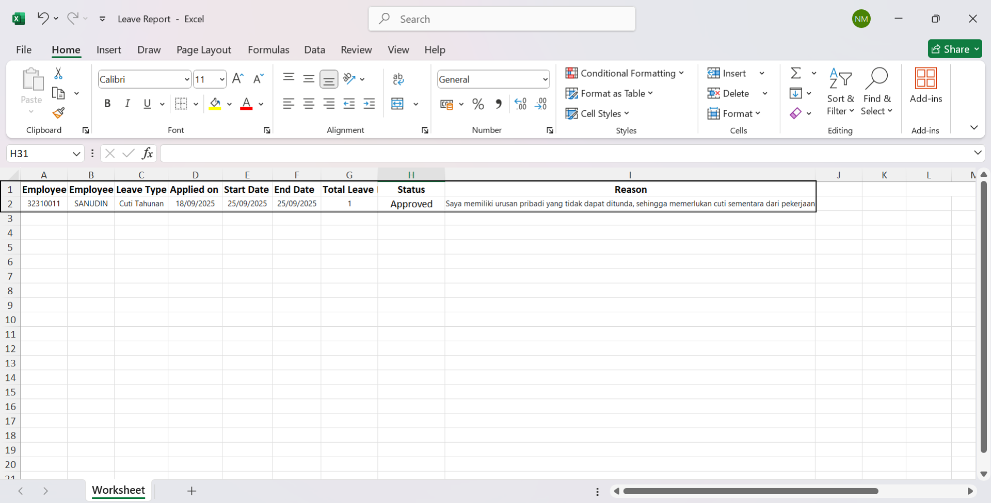Apply the red font color swatch
Viewport: 991px width, 503px height.
click(246, 104)
